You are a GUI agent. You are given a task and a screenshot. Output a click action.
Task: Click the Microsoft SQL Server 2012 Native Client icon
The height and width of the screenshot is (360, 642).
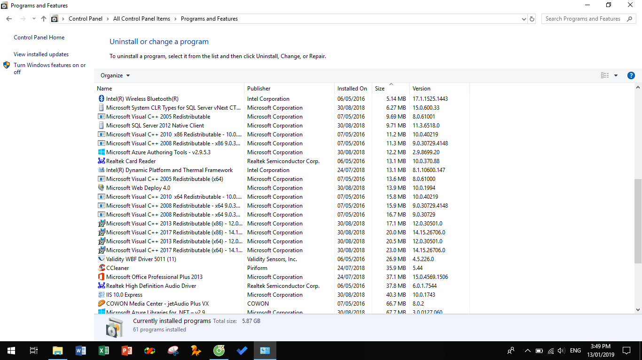[101, 126]
